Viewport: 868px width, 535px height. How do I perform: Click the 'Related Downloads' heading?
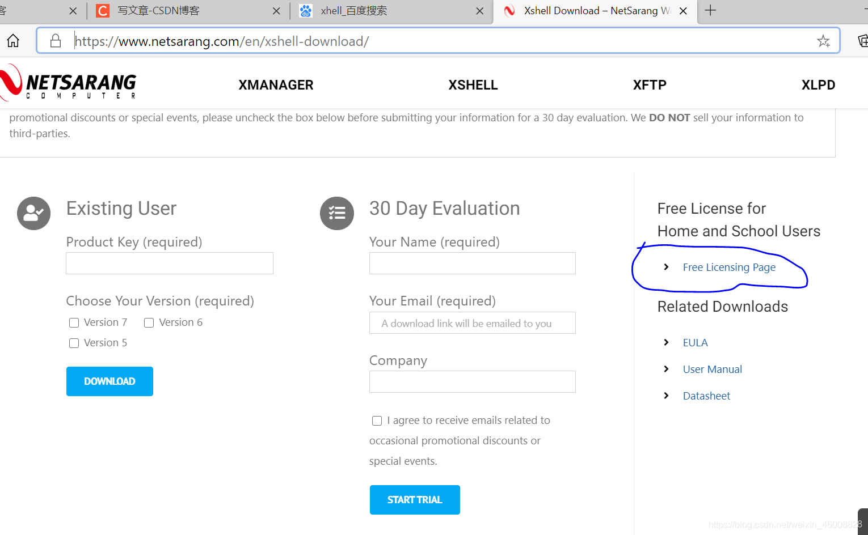722,307
